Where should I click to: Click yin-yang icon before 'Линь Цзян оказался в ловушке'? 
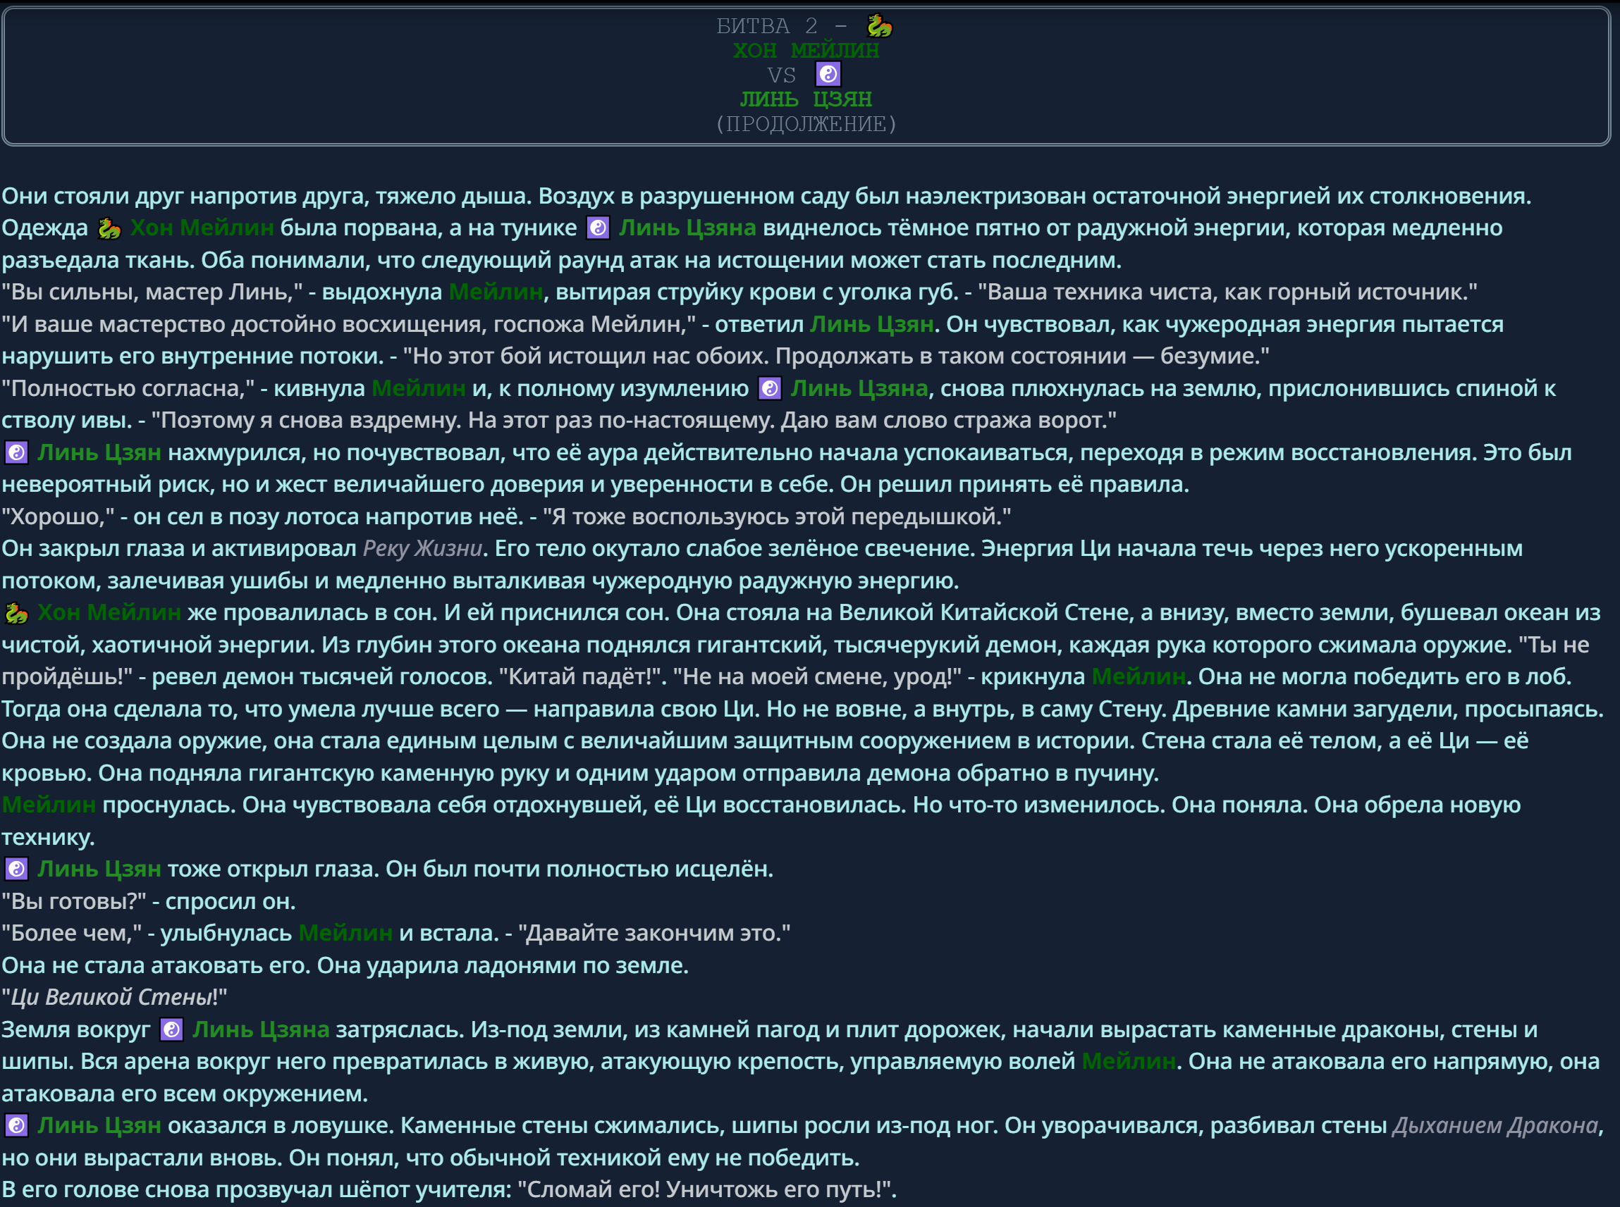point(16,1126)
